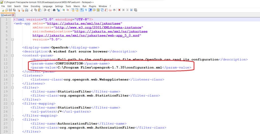Open the Function List panel icon
Image resolution: width=260 pixels, height=134 pixels.
click(x=106, y=10)
